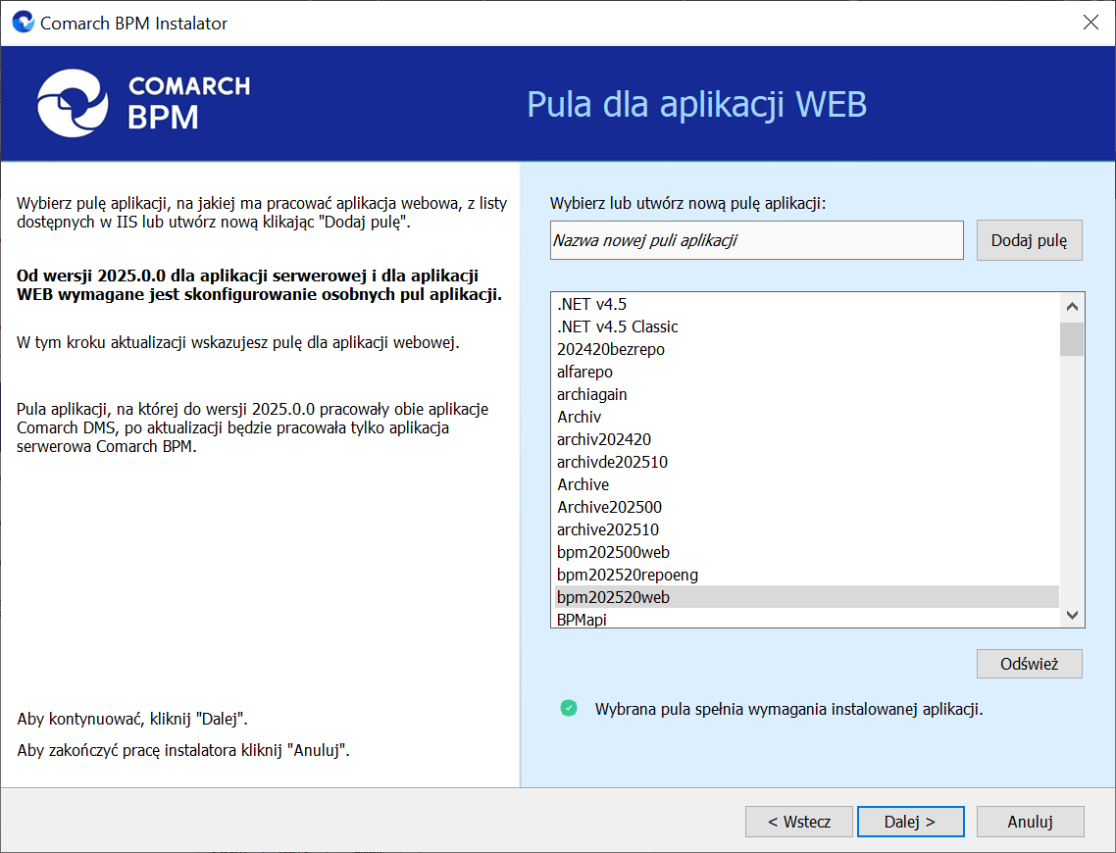This screenshot has height=853, width=1116.
Task: Go back with the "< Wstecz" button
Action: point(798,822)
